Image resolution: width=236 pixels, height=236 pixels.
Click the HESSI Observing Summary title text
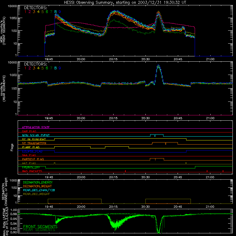(x=125, y=3)
